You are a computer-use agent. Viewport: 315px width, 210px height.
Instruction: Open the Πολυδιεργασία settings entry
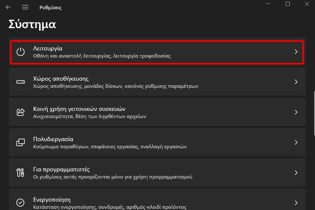pos(157,142)
